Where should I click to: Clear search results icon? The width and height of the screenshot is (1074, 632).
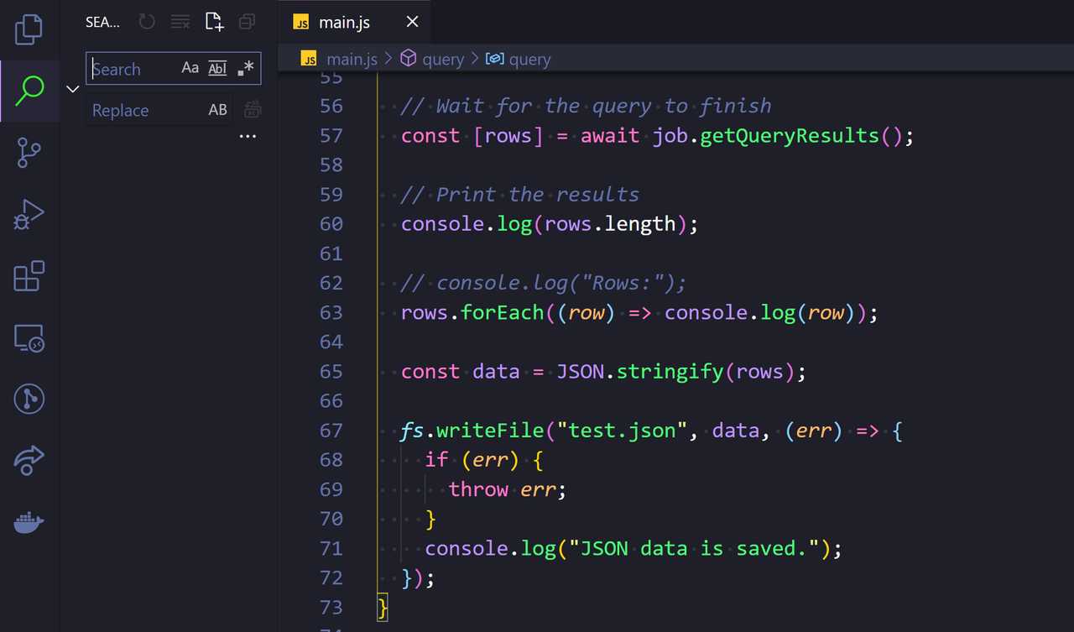(180, 22)
